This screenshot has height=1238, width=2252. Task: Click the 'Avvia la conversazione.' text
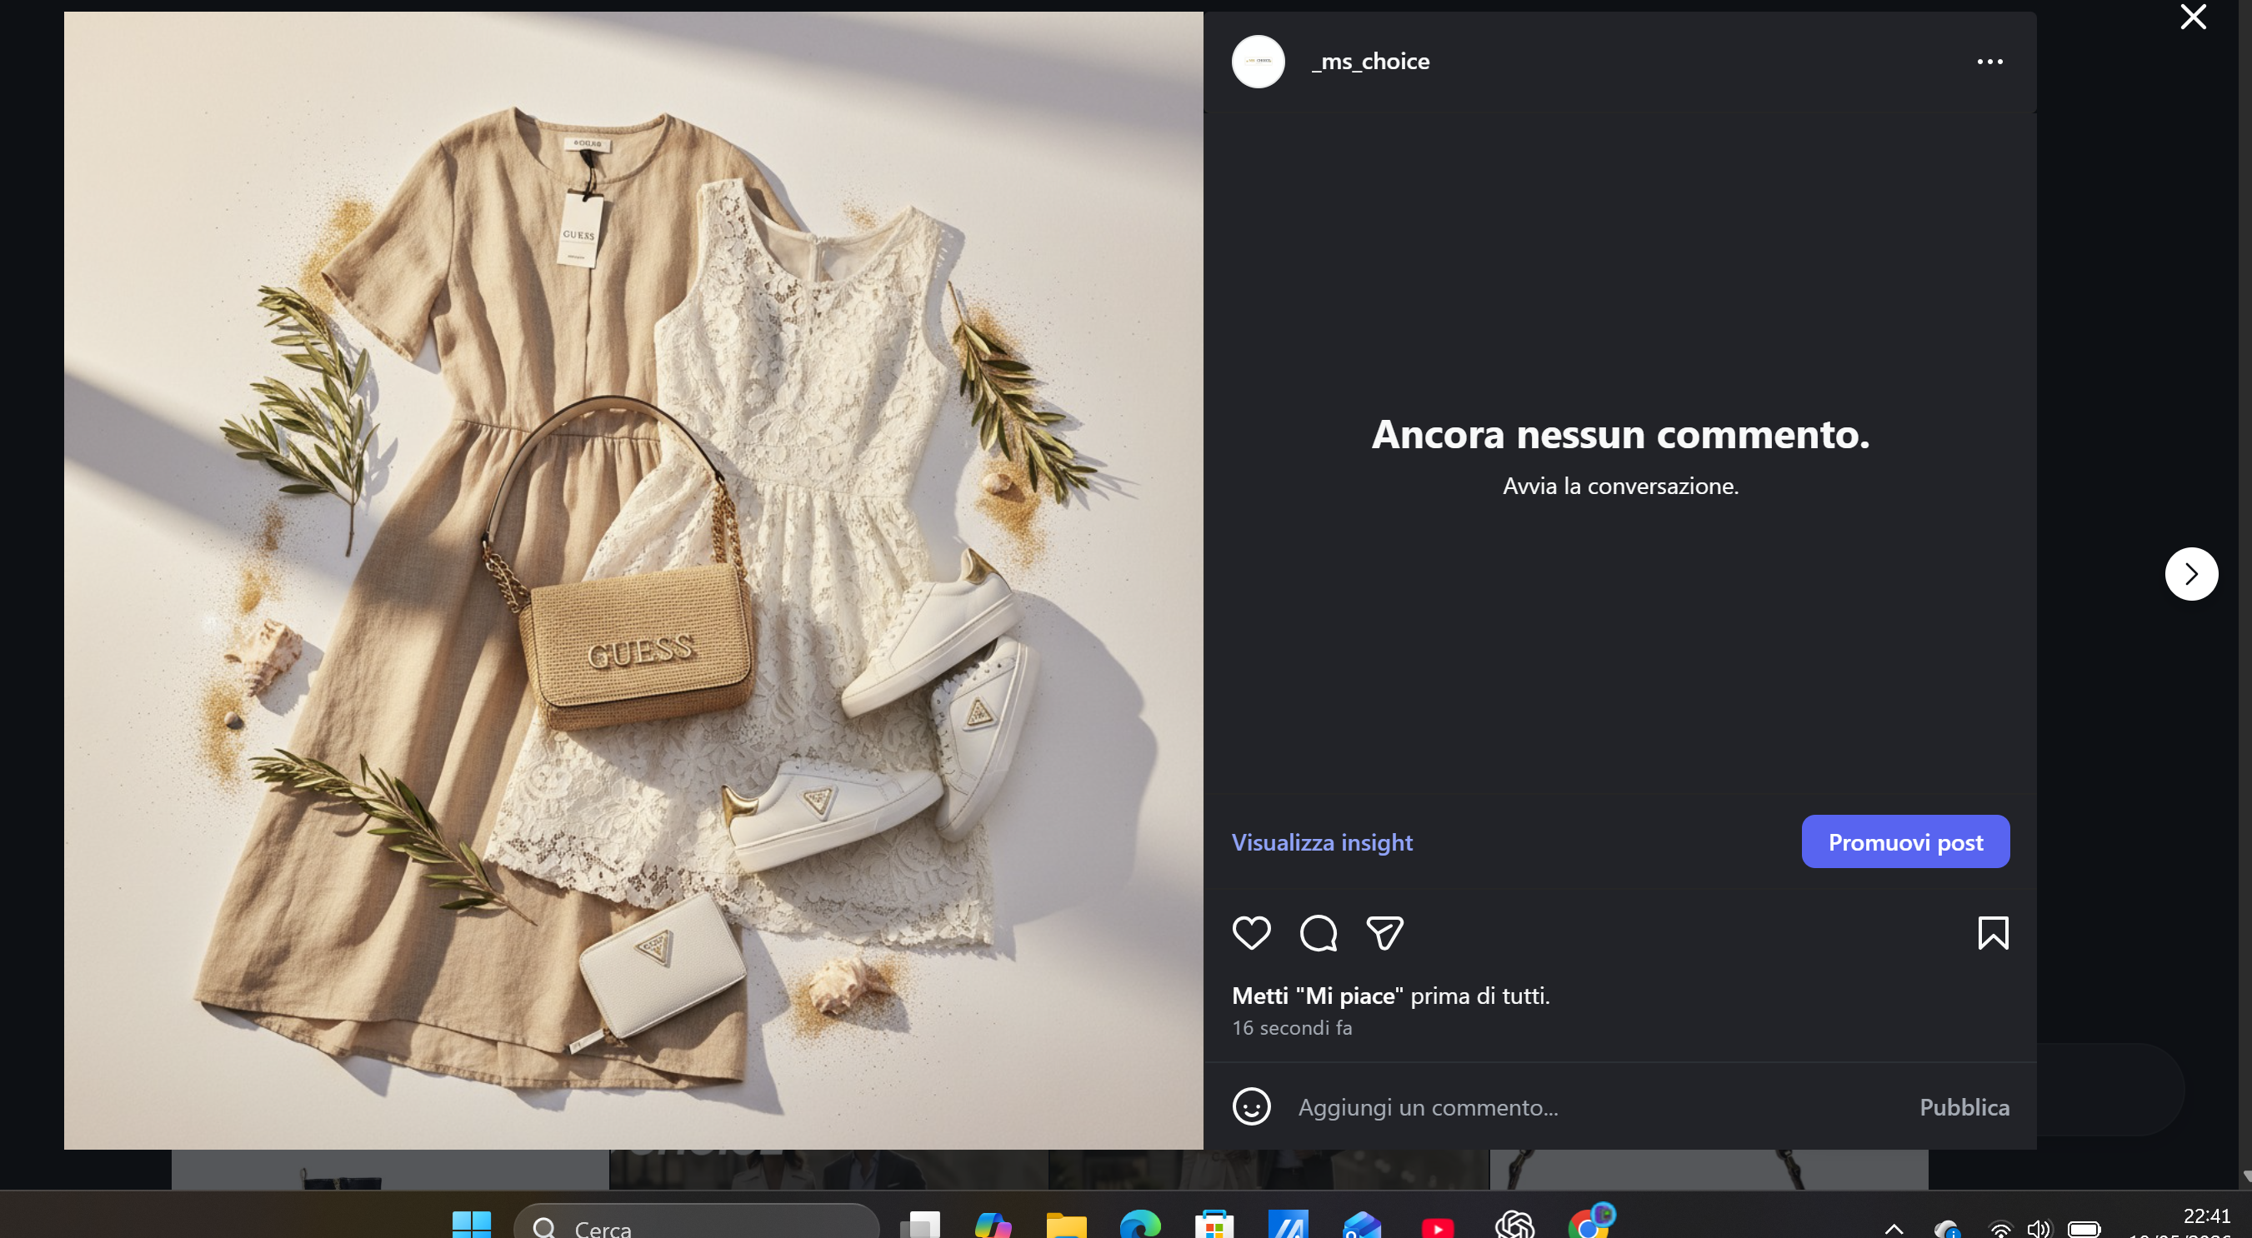tap(1619, 486)
